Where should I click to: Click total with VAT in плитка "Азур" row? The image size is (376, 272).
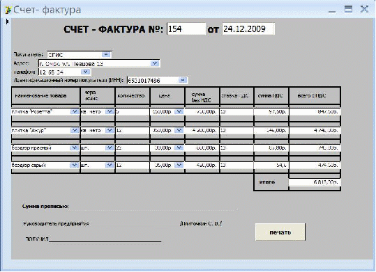coord(315,131)
